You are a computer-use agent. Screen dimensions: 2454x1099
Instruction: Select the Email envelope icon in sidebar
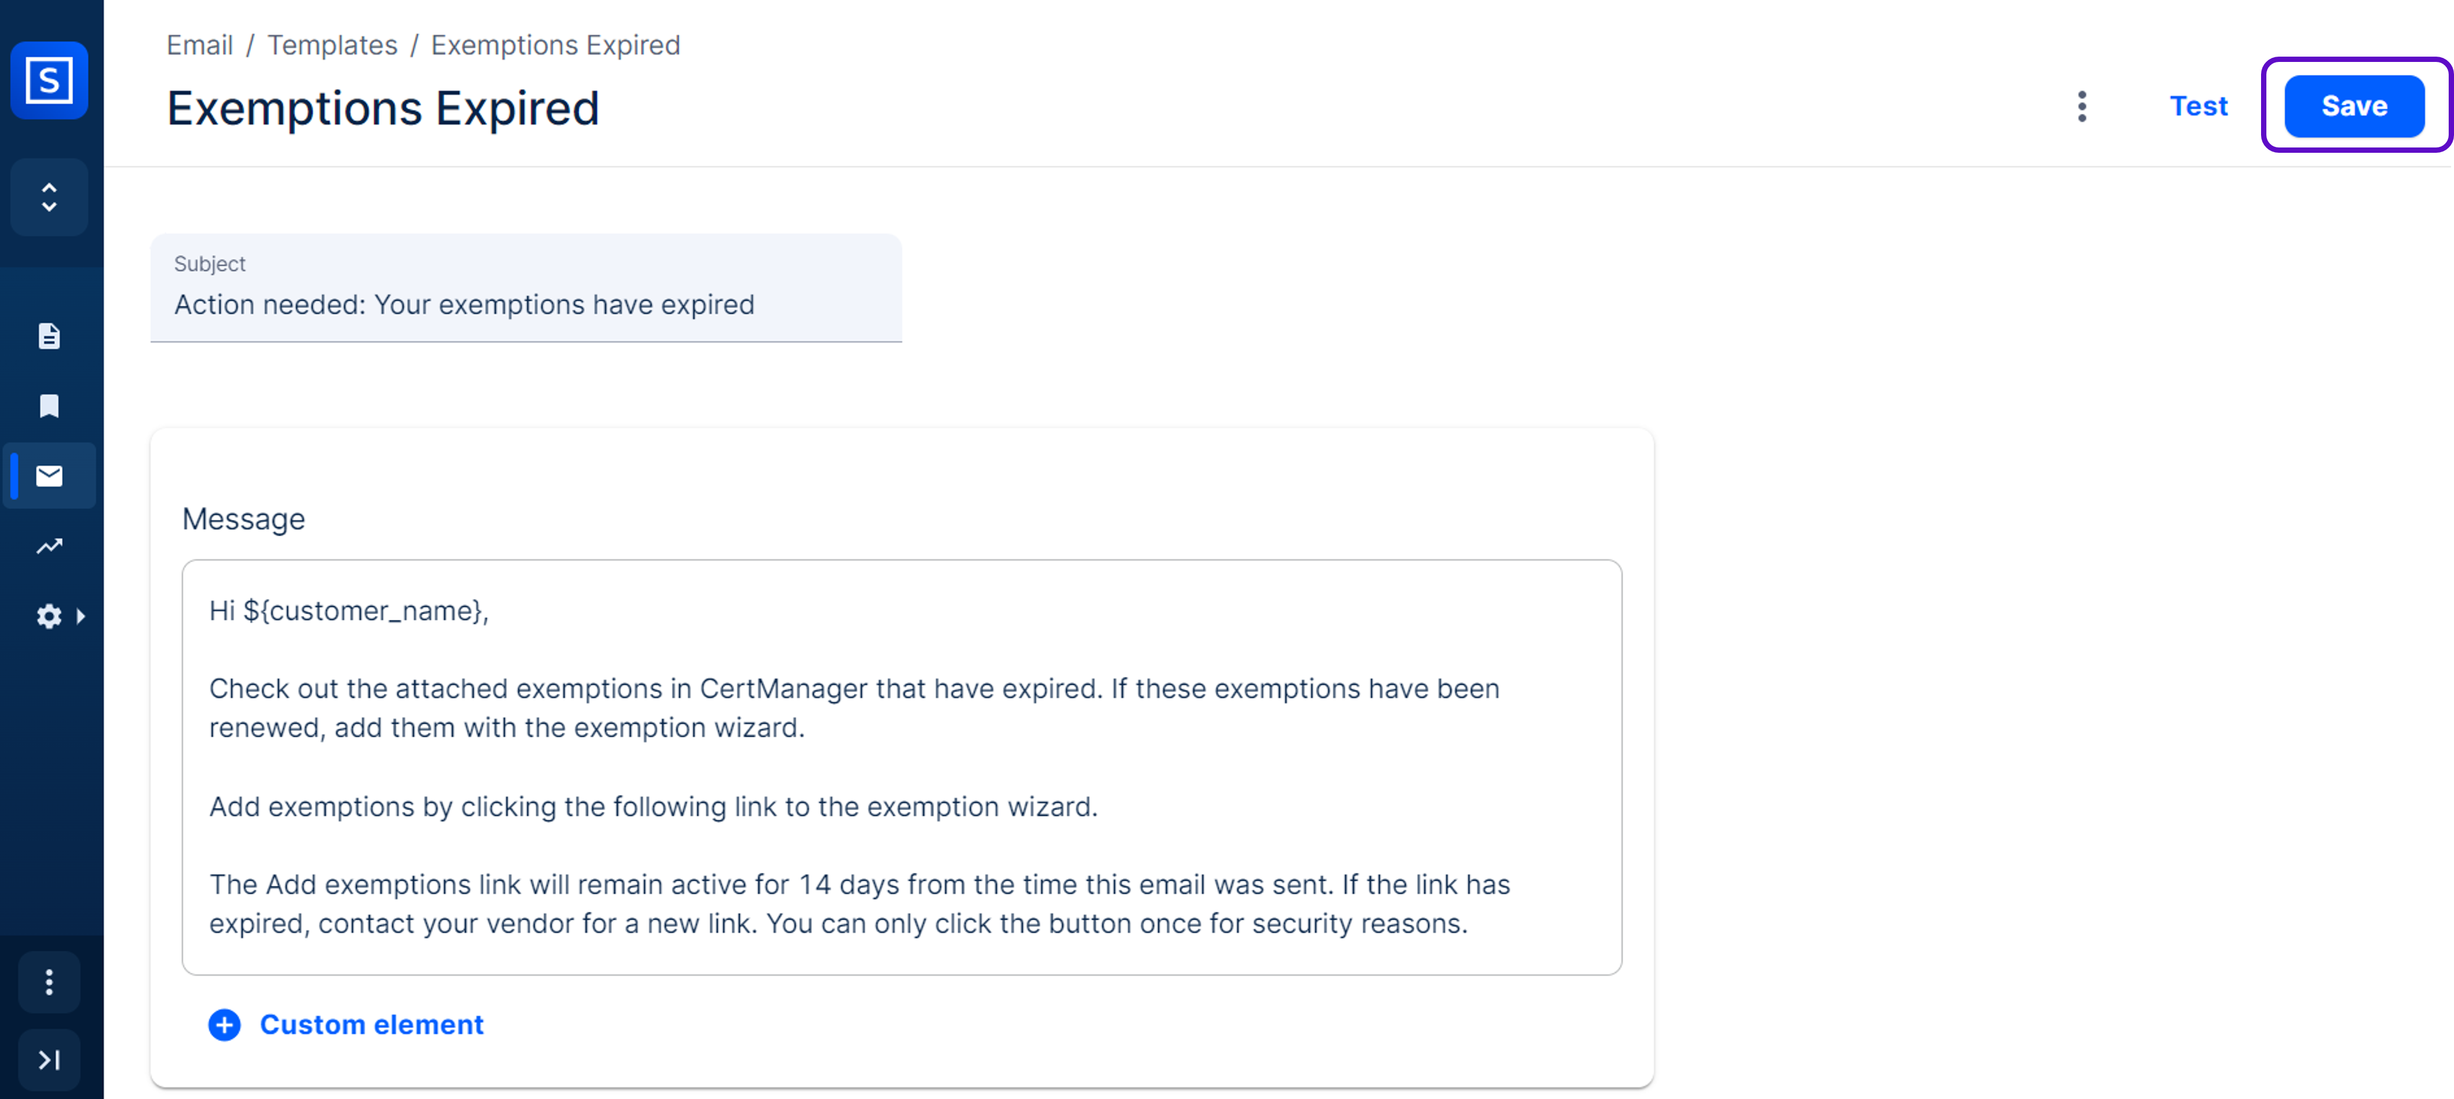coord(50,476)
